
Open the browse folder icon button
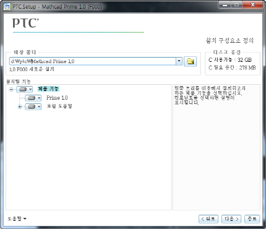tap(190, 61)
